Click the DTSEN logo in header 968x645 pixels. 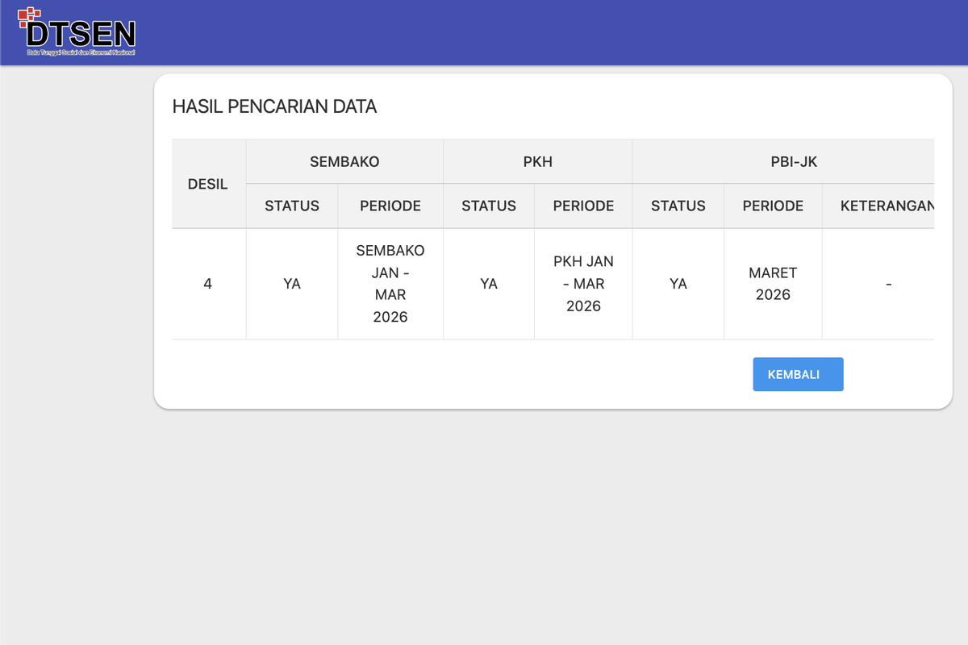coord(77,31)
